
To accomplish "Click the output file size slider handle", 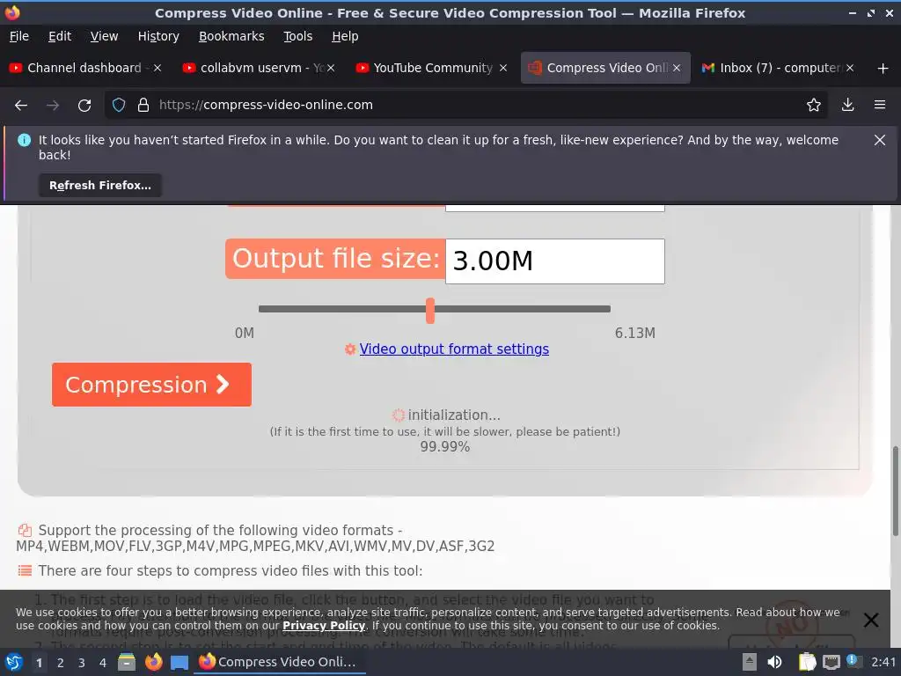I will tap(429, 311).
